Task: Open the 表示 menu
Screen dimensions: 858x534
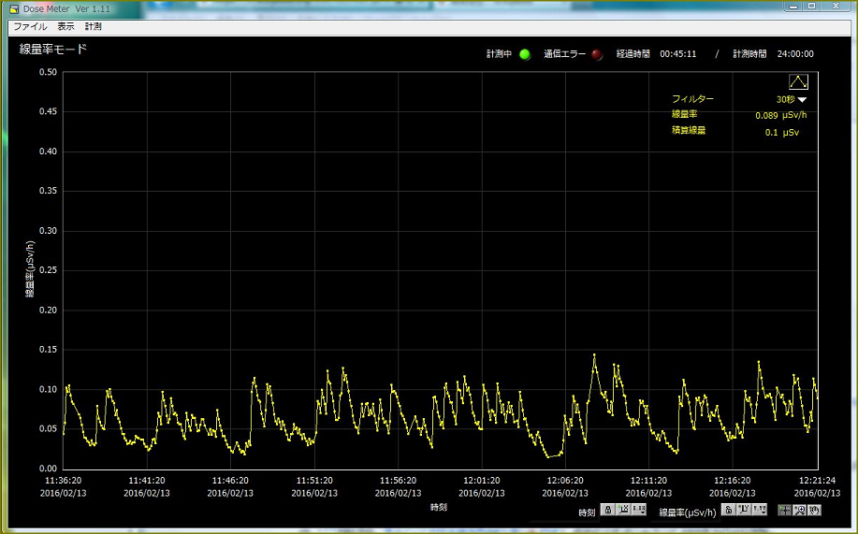Action: [65, 27]
